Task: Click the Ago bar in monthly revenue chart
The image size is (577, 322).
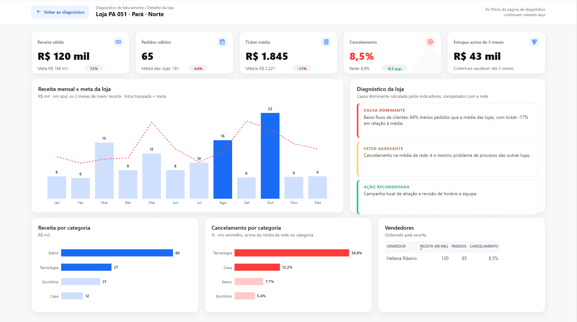Action: click(x=223, y=169)
